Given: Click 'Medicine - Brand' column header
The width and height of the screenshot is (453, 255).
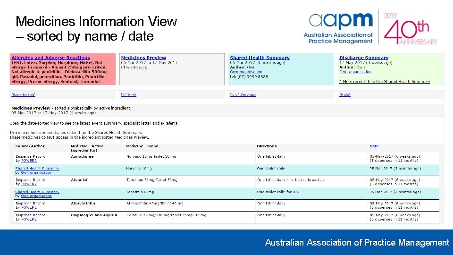Looking at the screenshot, I should (x=142, y=146).
